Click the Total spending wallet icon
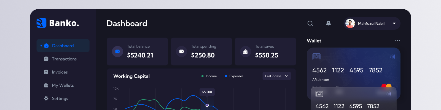 181,51
